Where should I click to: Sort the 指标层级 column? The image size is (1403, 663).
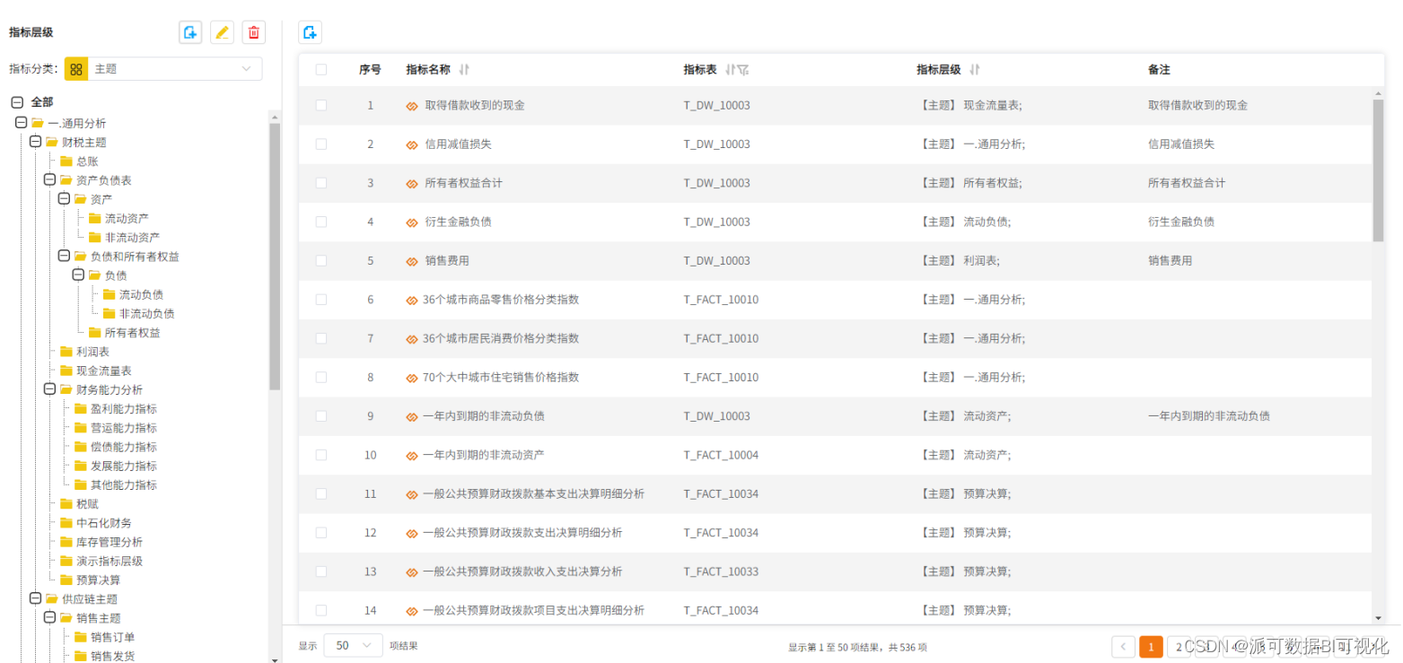point(975,69)
